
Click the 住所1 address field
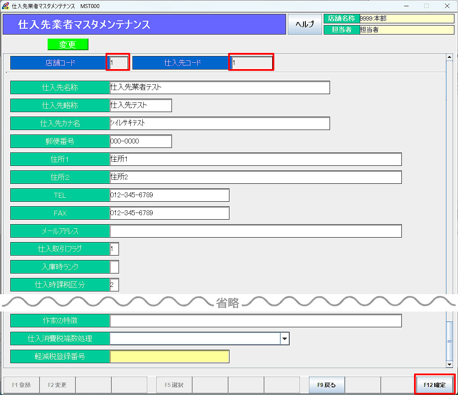255,159
